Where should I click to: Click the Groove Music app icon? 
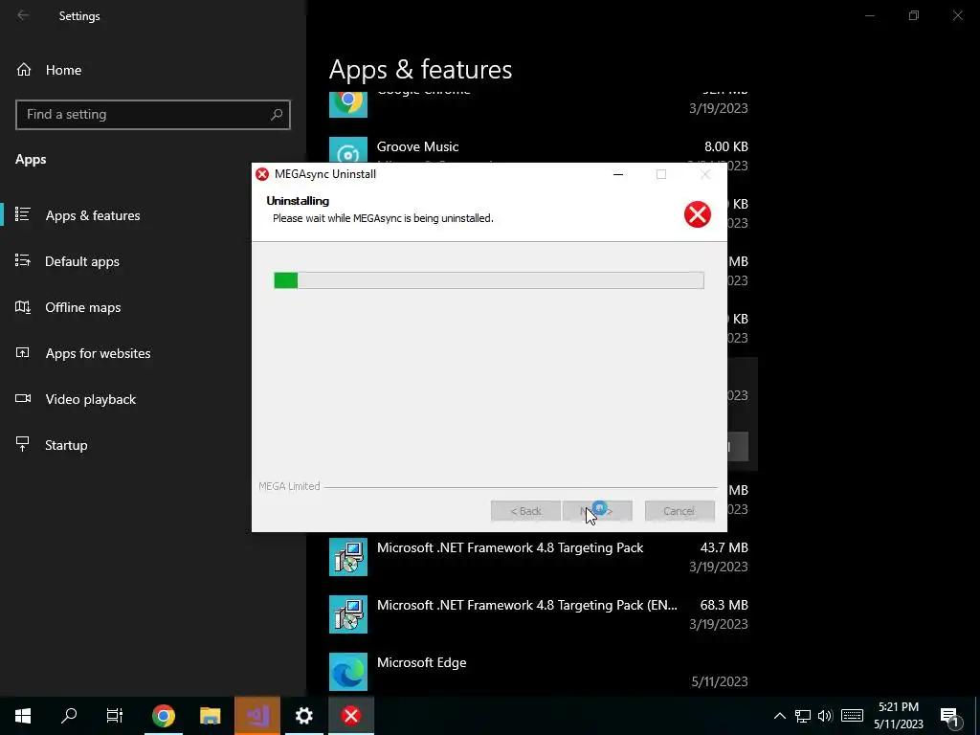(348, 150)
